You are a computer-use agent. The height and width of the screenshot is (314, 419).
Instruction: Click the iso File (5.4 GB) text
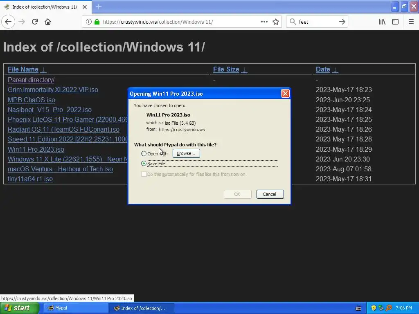point(180,123)
